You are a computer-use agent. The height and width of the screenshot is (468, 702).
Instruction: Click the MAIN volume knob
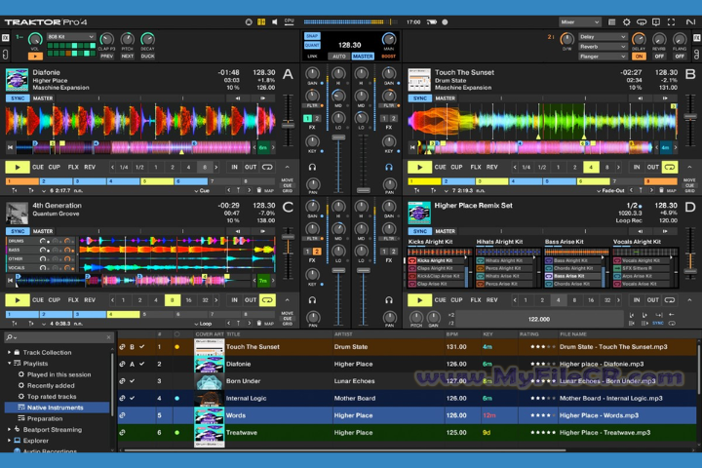389,39
